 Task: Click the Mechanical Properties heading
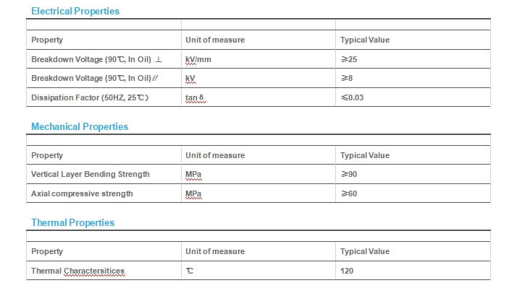pyautogui.click(x=80, y=126)
